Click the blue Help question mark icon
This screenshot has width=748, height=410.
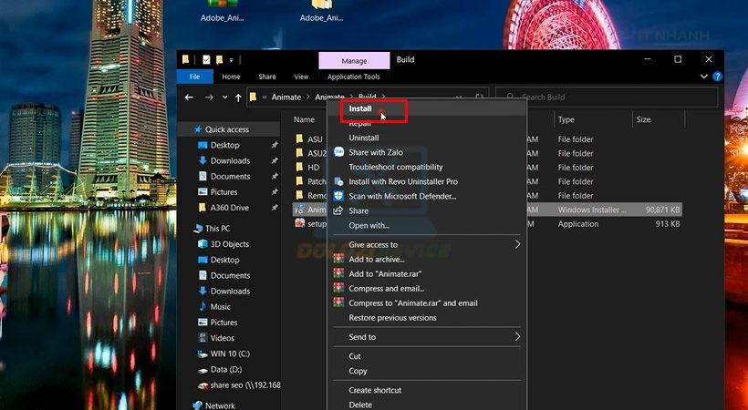(x=717, y=77)
